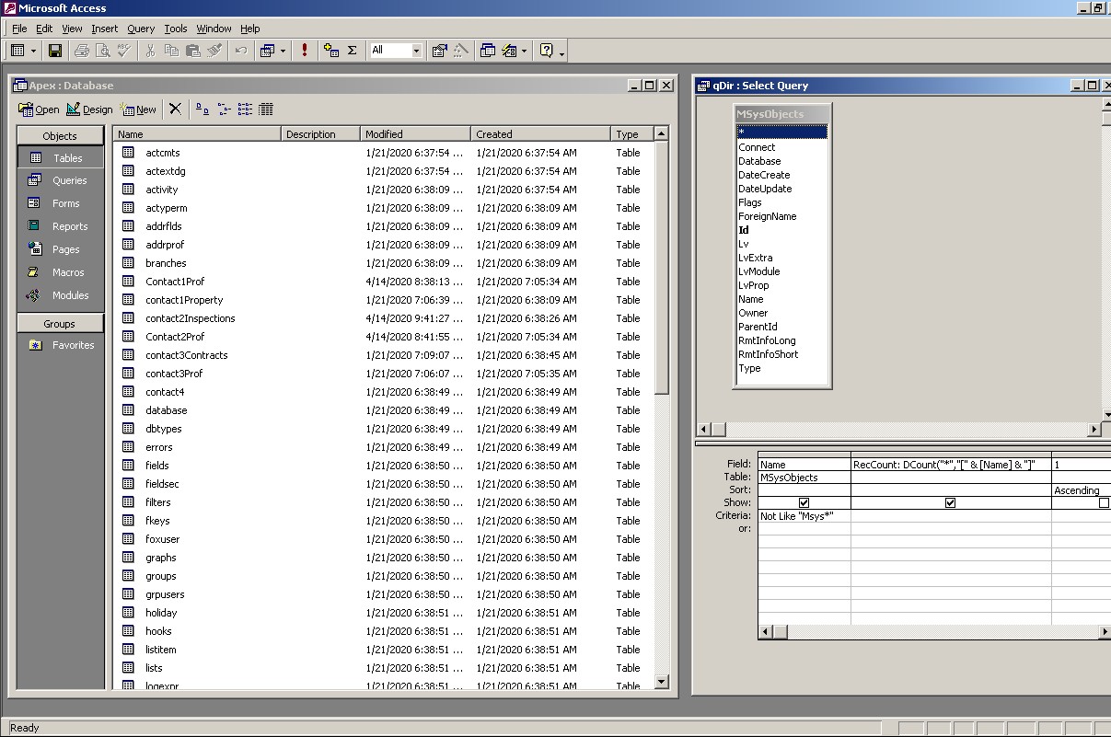Click the New button in Apex window
The image size is (1111, 737).
138,109
